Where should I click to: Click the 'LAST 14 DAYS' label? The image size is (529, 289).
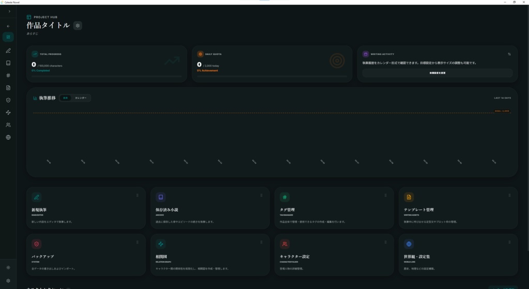pyautogui.click(x=502, y=98)
